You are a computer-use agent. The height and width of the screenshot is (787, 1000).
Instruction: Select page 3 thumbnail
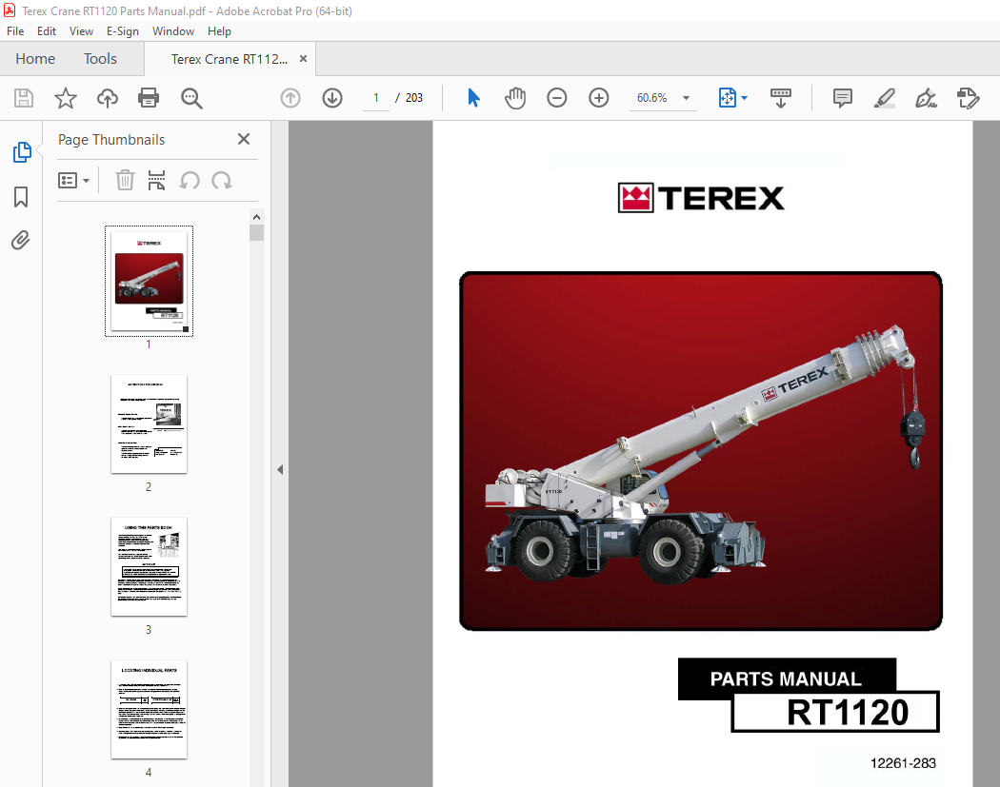pos(150,567)
